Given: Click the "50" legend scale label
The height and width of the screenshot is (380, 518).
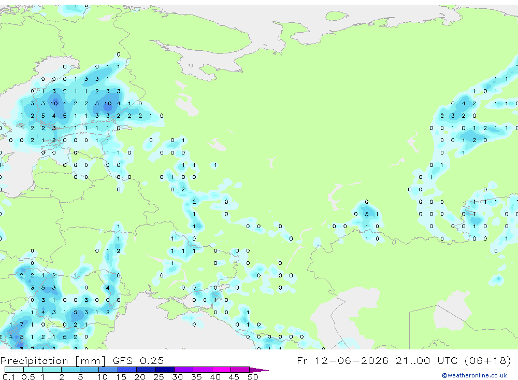Looking at the screenshot, I should point(253,377).
